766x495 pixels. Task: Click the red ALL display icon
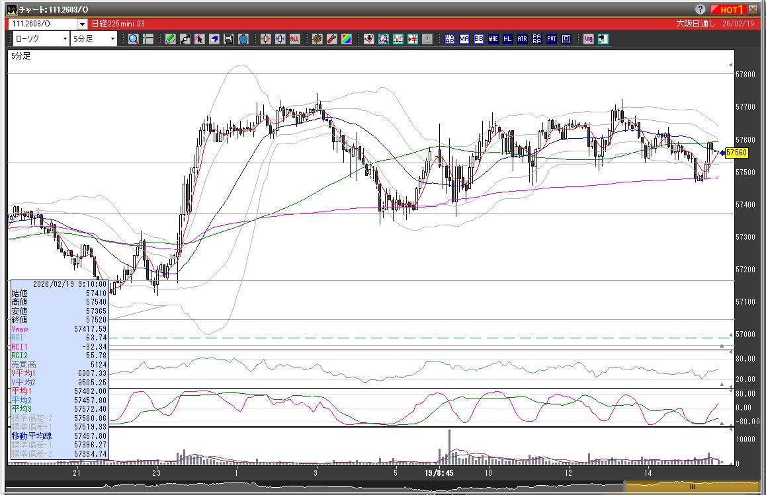pos(294,39)
